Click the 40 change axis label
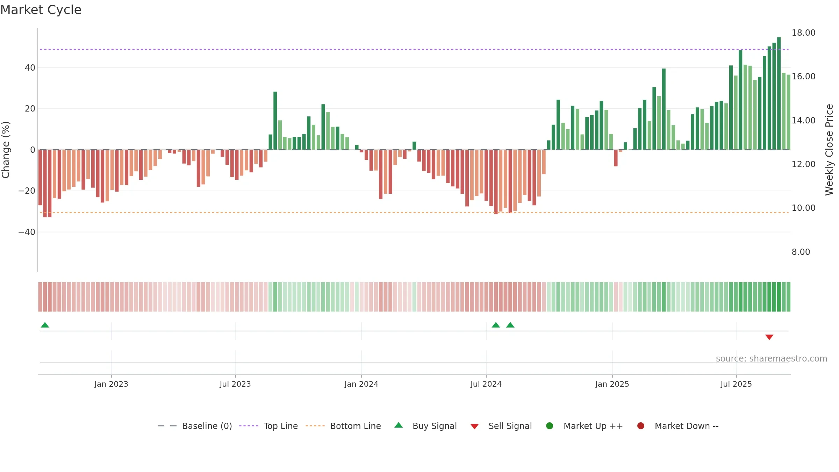 30,68
